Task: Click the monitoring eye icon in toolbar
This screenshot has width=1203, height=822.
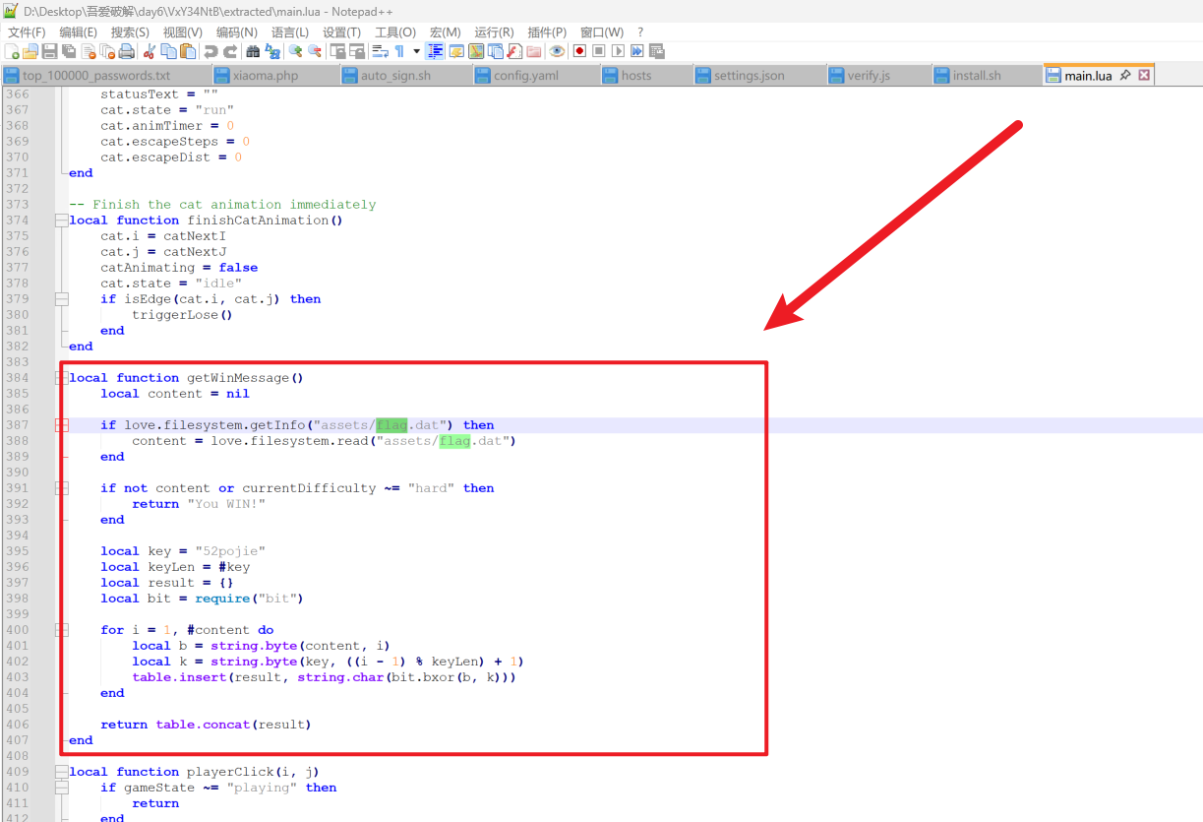Action: tap(557, 51)
